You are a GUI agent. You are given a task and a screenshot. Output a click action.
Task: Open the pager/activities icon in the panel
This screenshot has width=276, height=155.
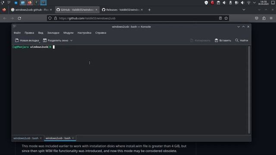tap(9, 3)
